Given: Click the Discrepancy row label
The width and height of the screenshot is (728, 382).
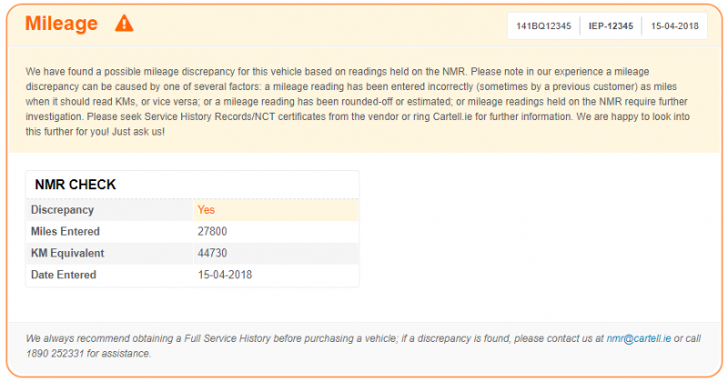Looking at the screenshot, I should (62, 210).
